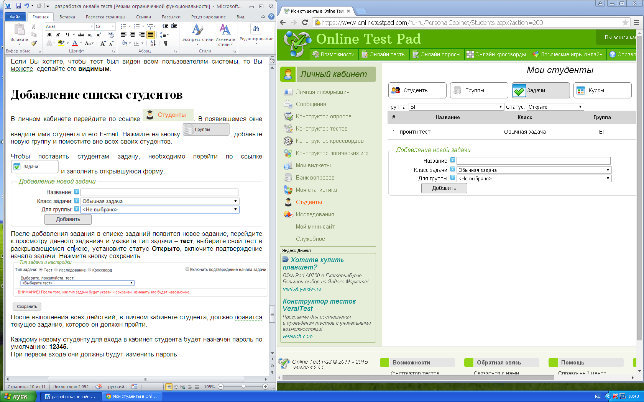Viewport: 644px width, 402px height.
Task: Open the Курсы button on the webpage
Action: pyautogui.click(x=603, y=90)
